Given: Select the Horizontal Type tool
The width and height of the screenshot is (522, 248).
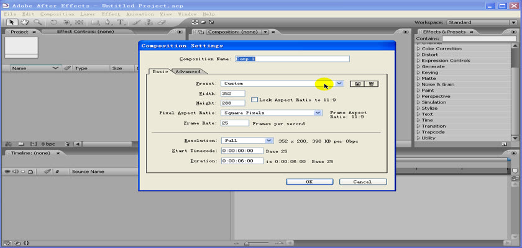Looking at the screenshot, I should (120, 22).
